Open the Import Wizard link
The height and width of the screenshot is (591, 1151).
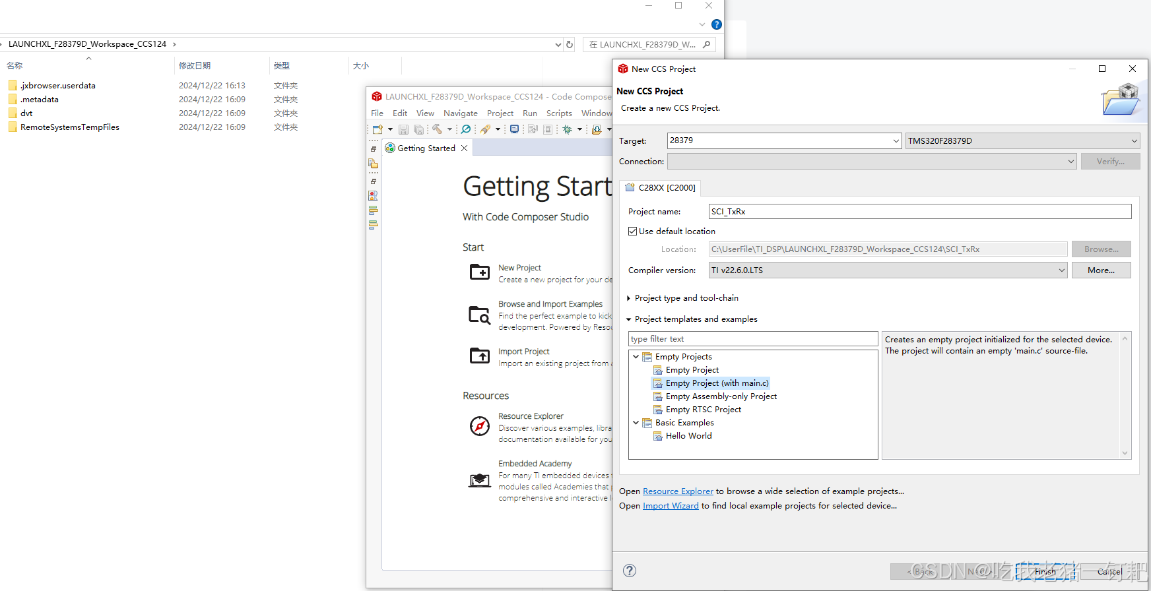[671, 506]
